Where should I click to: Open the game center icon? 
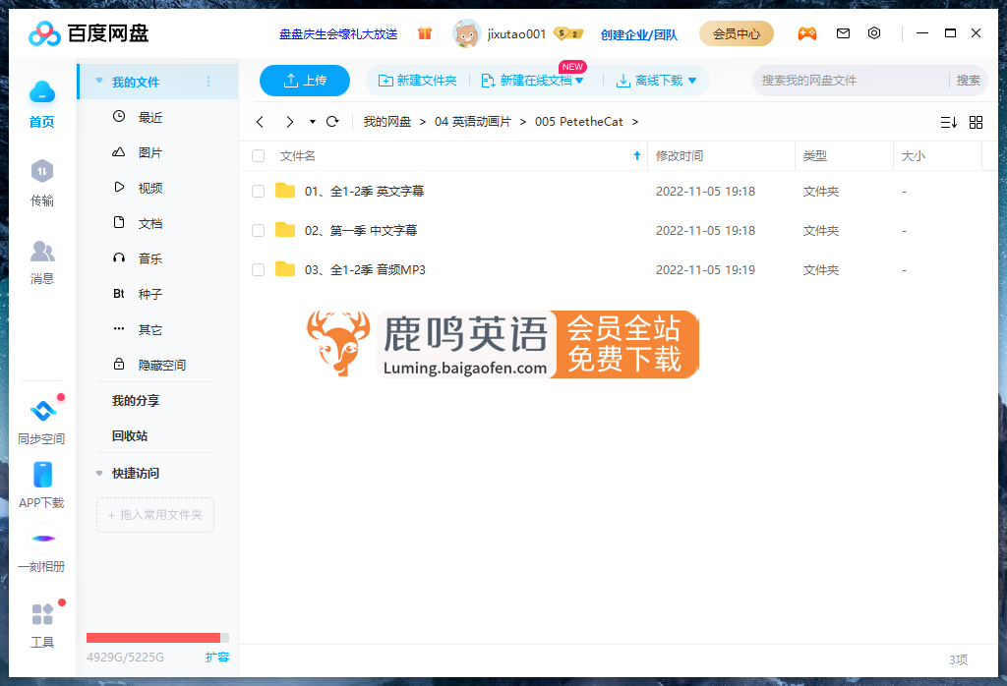(807, 32)
